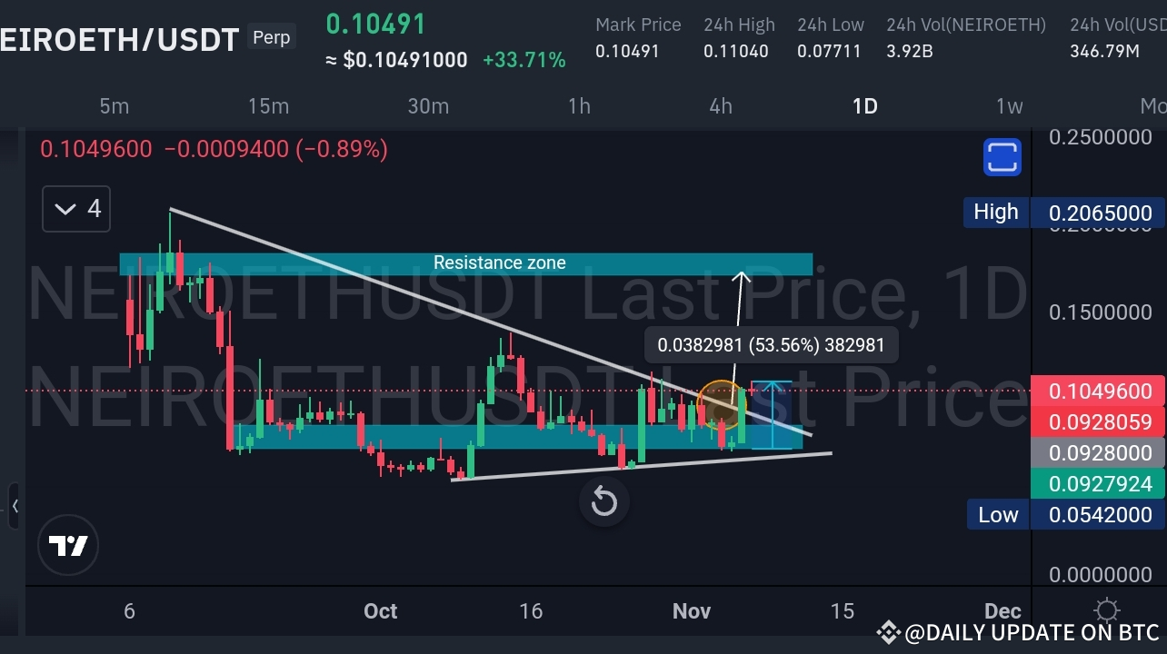Switch to the 4h timeframe
Image resolution: width=1167 pixels, height=654 pixels.
click(720, 106)
